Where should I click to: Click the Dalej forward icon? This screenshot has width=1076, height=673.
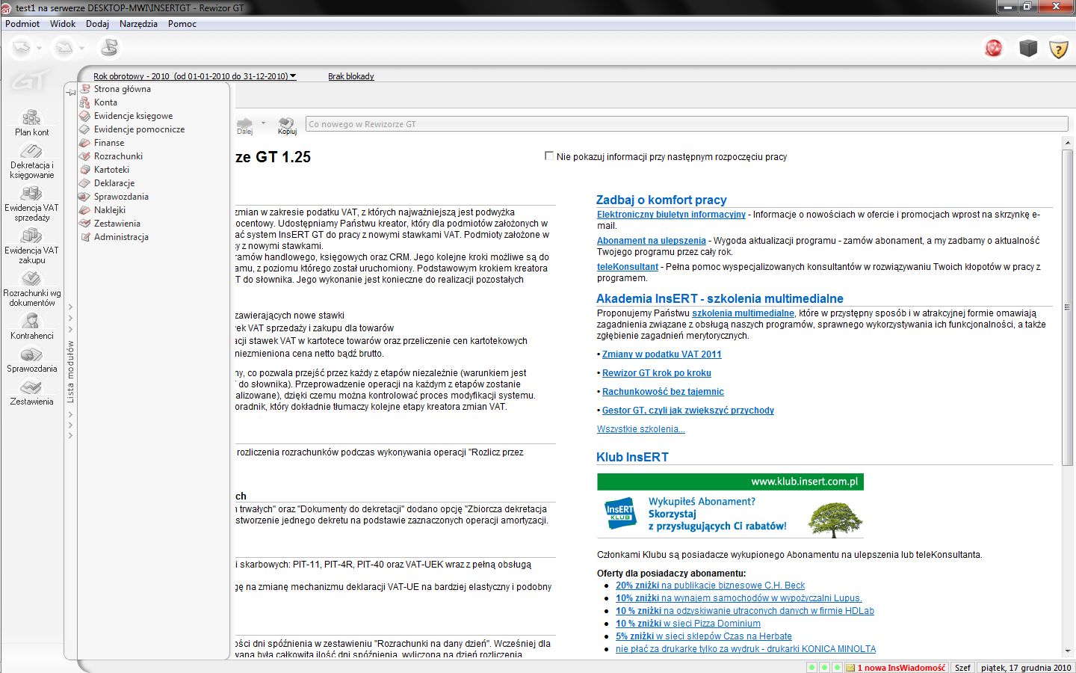pos(245,126)
